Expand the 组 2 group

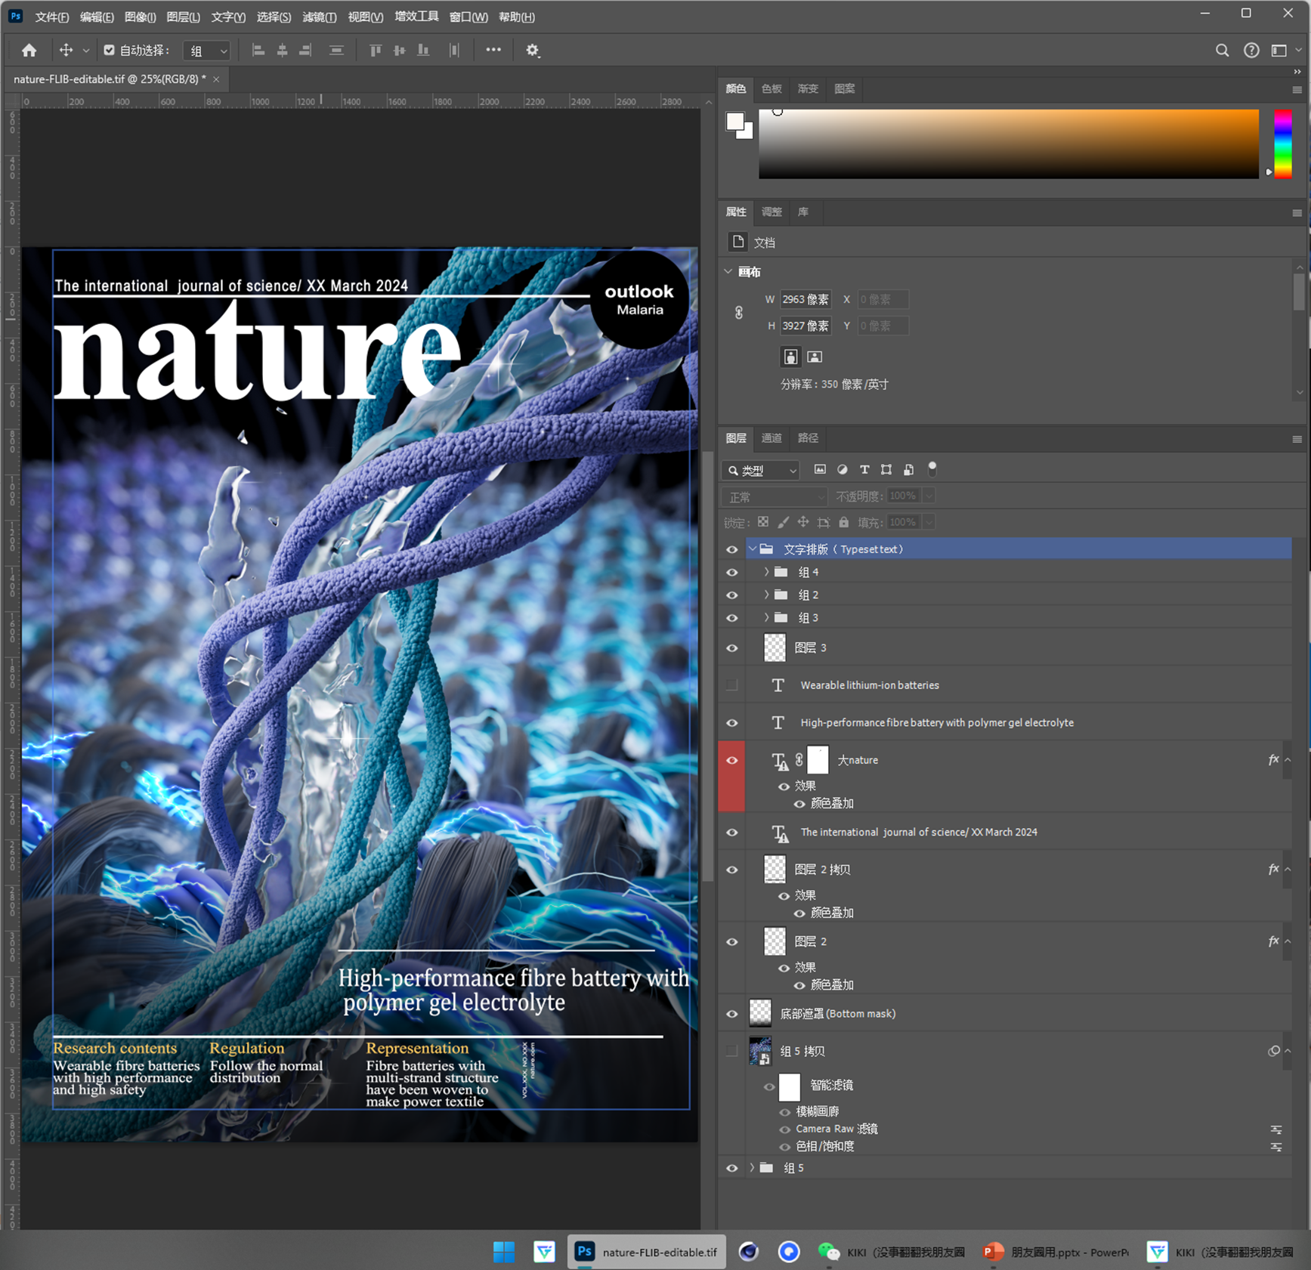click(x=766, y=595)
